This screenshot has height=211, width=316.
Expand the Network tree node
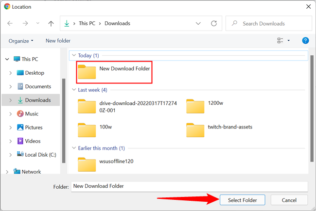[7, 172]
